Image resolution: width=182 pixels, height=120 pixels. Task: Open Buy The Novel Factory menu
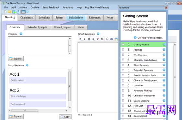tap(97, 7)
